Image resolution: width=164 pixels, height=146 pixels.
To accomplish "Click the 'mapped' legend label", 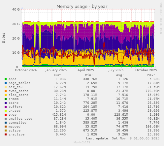I will coord(15,127).
